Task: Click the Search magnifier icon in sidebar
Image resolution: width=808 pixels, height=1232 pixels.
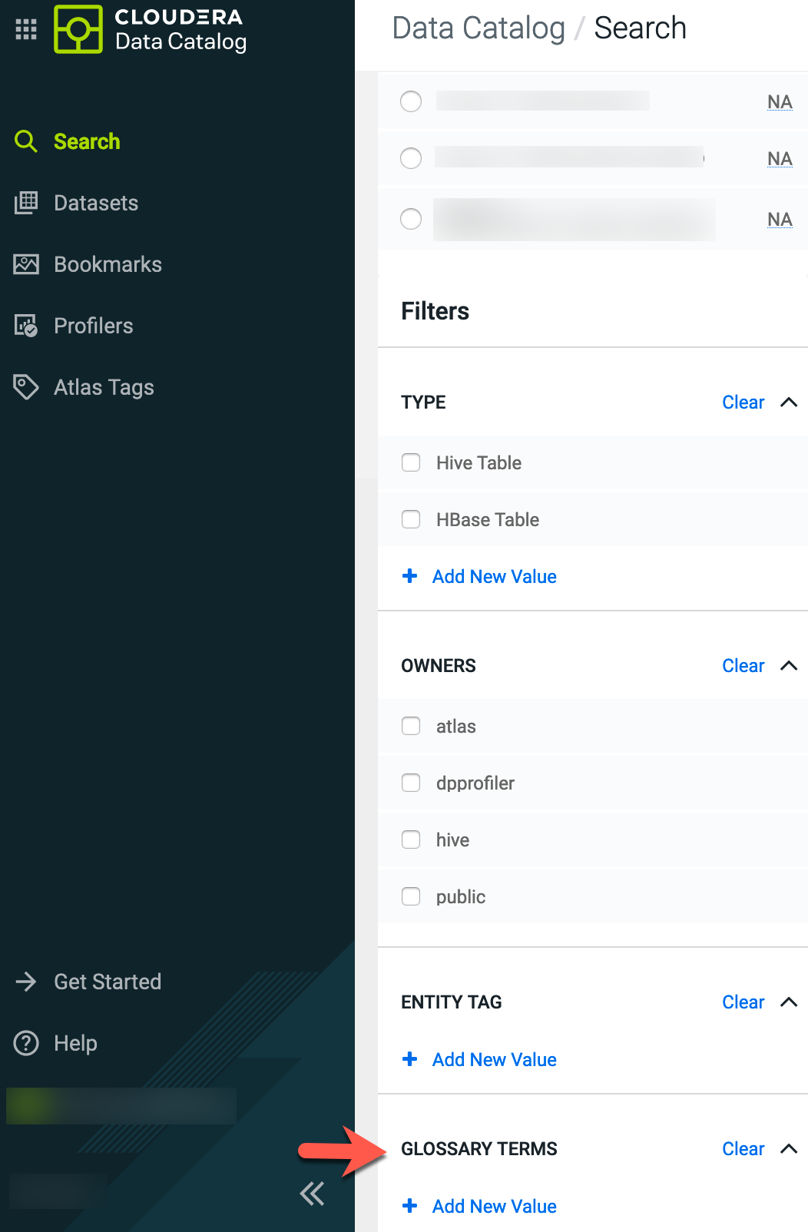Action: (26, 141)
